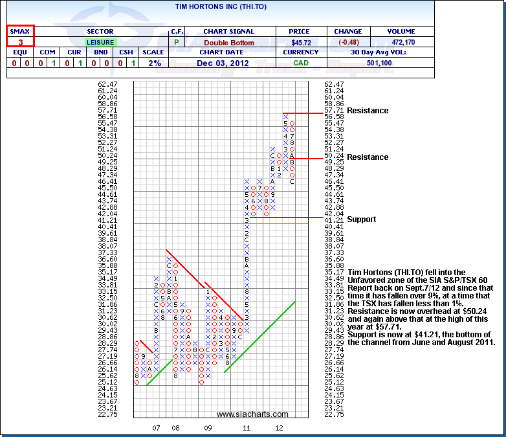Click the Tim Hortons Inc (THI.TO) title

220,6
